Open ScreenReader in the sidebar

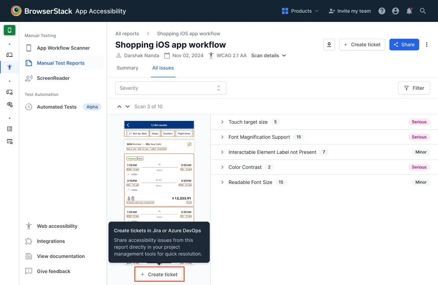coord(53,78)
